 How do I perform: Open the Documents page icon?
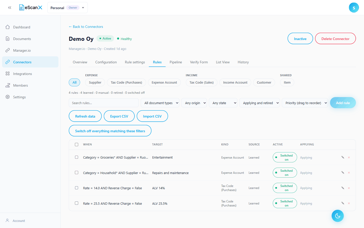[x=8, y=39]
